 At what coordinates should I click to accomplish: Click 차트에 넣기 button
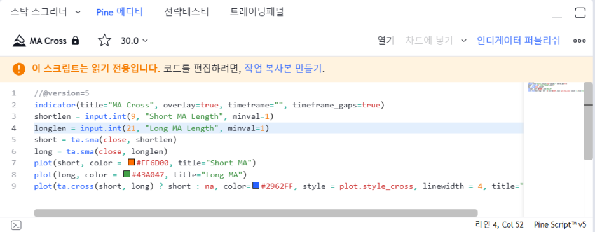(429, 41)
